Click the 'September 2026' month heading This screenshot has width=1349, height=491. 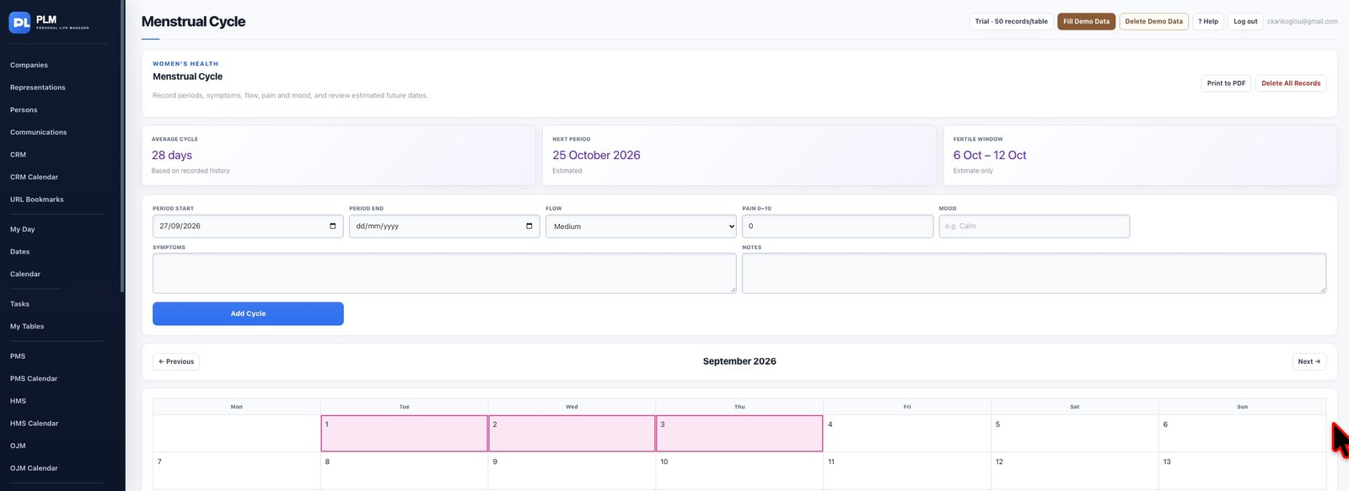(739, 361)
